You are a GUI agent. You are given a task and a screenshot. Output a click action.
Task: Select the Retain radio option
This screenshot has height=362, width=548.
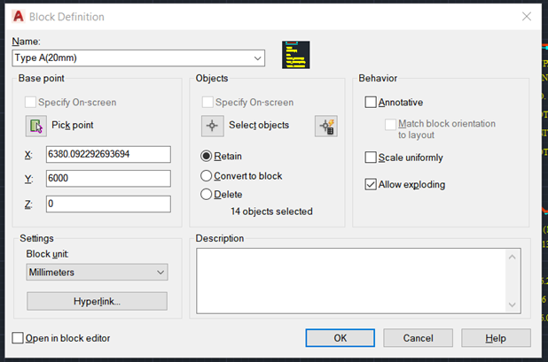point(207,156)
